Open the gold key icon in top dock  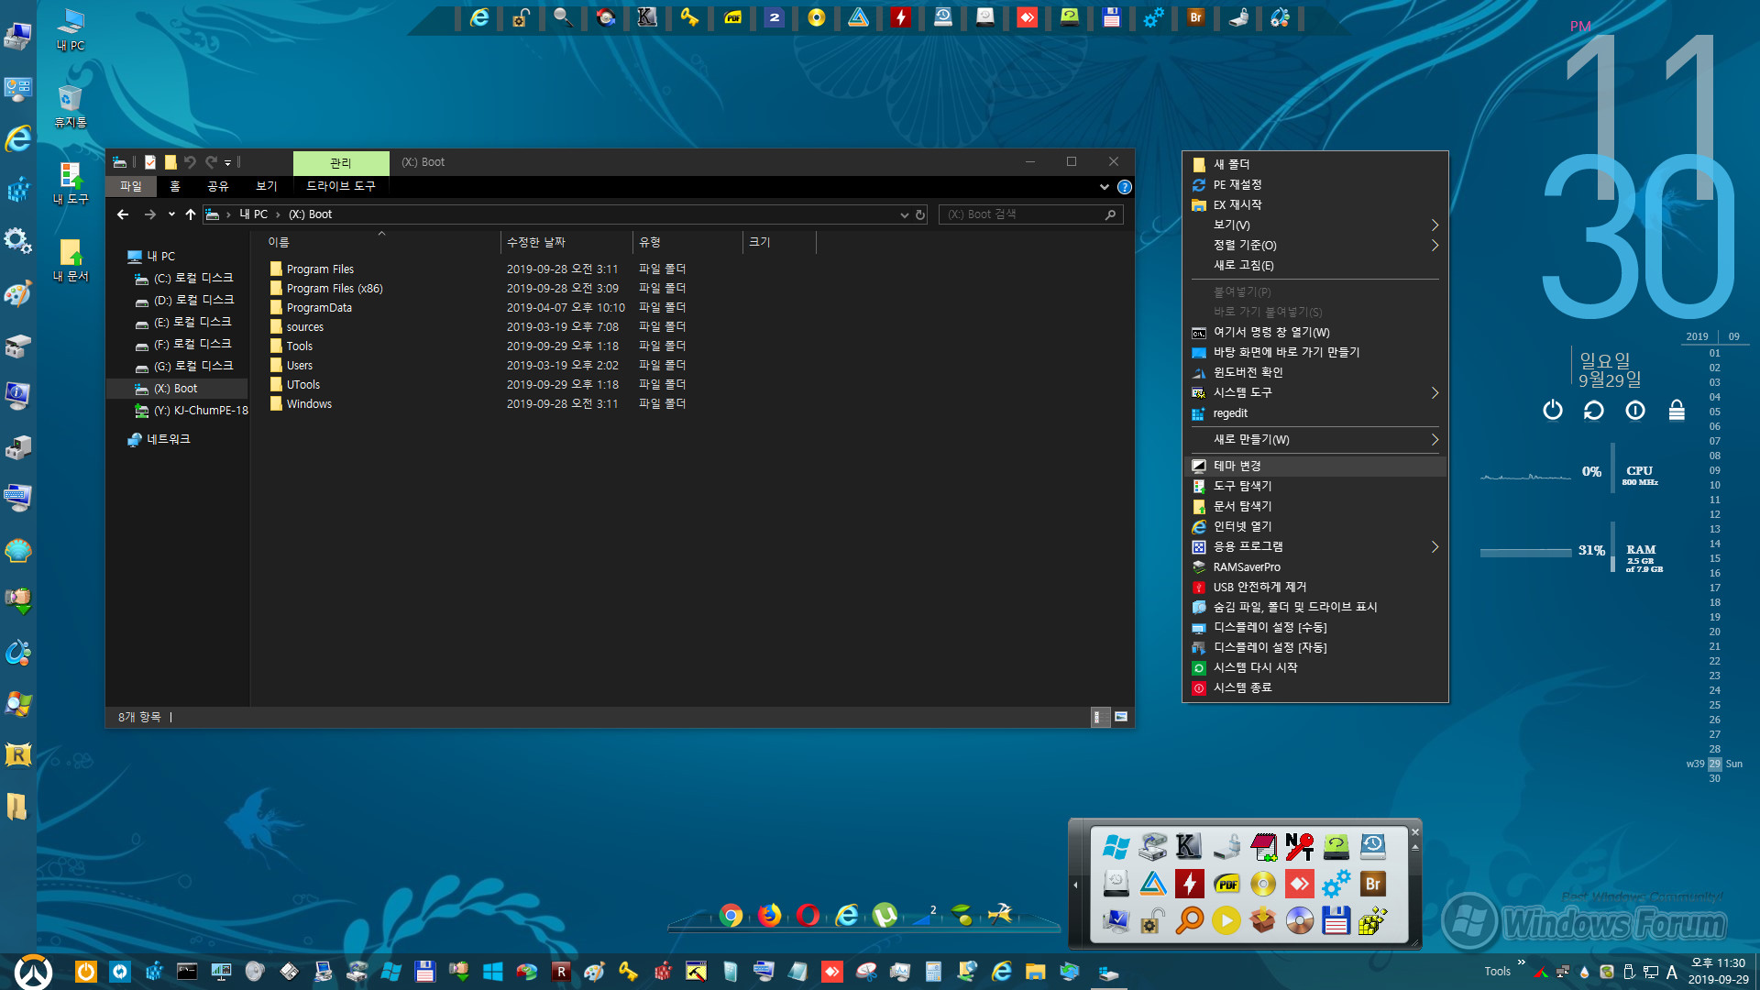(x=689, y=17)
